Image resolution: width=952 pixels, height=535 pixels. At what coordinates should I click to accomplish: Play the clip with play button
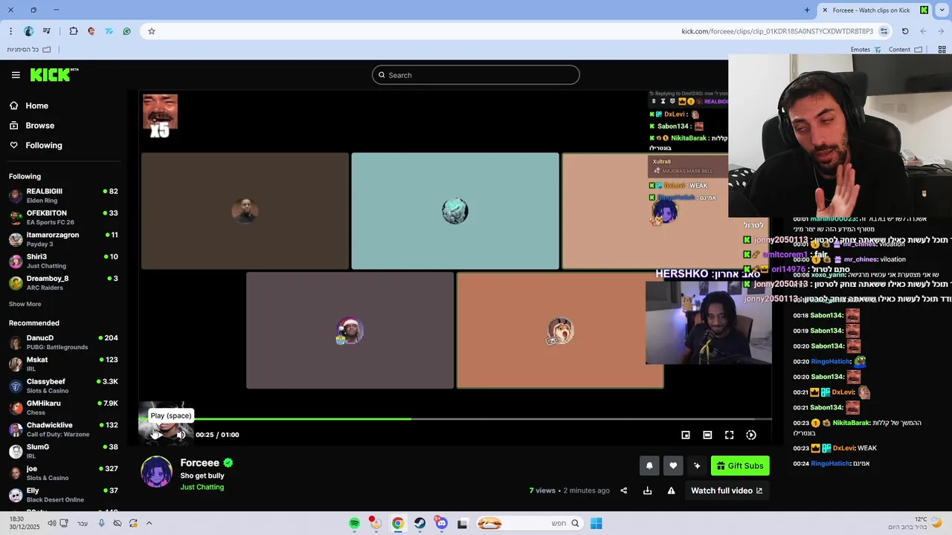pyautogui.click(x=157, y=435)
